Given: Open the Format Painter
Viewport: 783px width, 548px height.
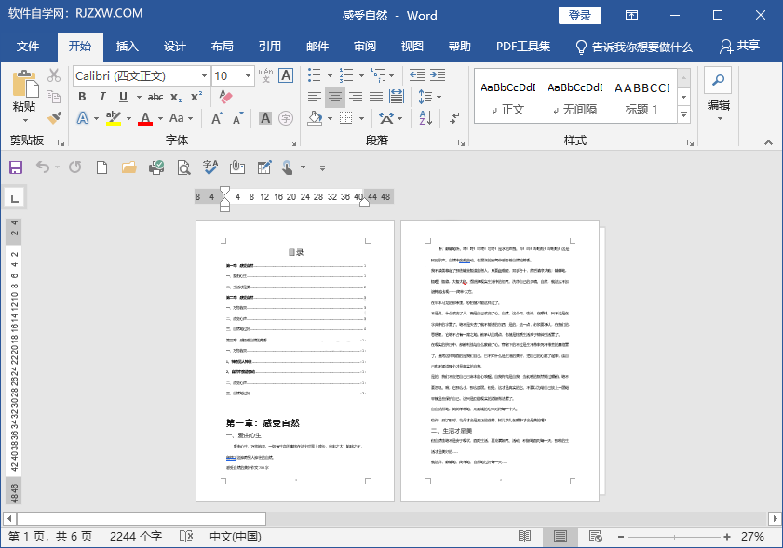Looking at the screenshot, I should [x=53, y=117].
